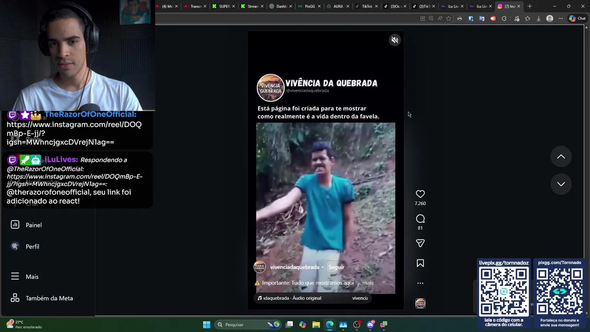The width and height of the screenshot is (590, 332).
Task: Switch to the SUPER Kick tab
Action: pyautogui.click(x=224, y=6)
